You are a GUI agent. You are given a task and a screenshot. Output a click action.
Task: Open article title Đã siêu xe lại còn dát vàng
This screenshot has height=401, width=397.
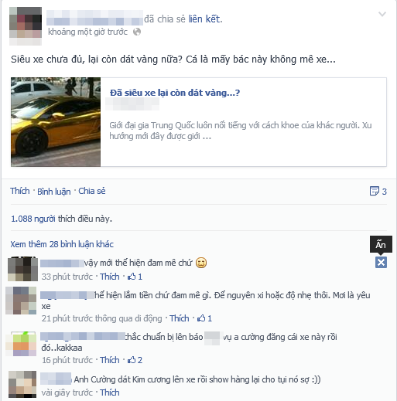coord(175,93)
